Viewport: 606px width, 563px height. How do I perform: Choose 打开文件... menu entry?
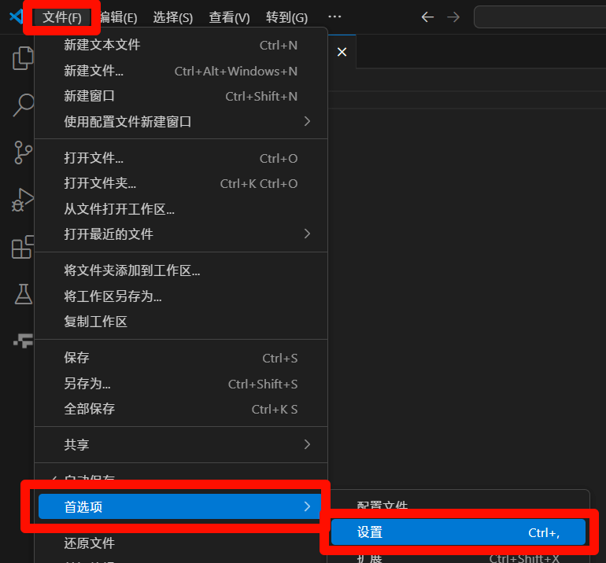click(181, 158)
